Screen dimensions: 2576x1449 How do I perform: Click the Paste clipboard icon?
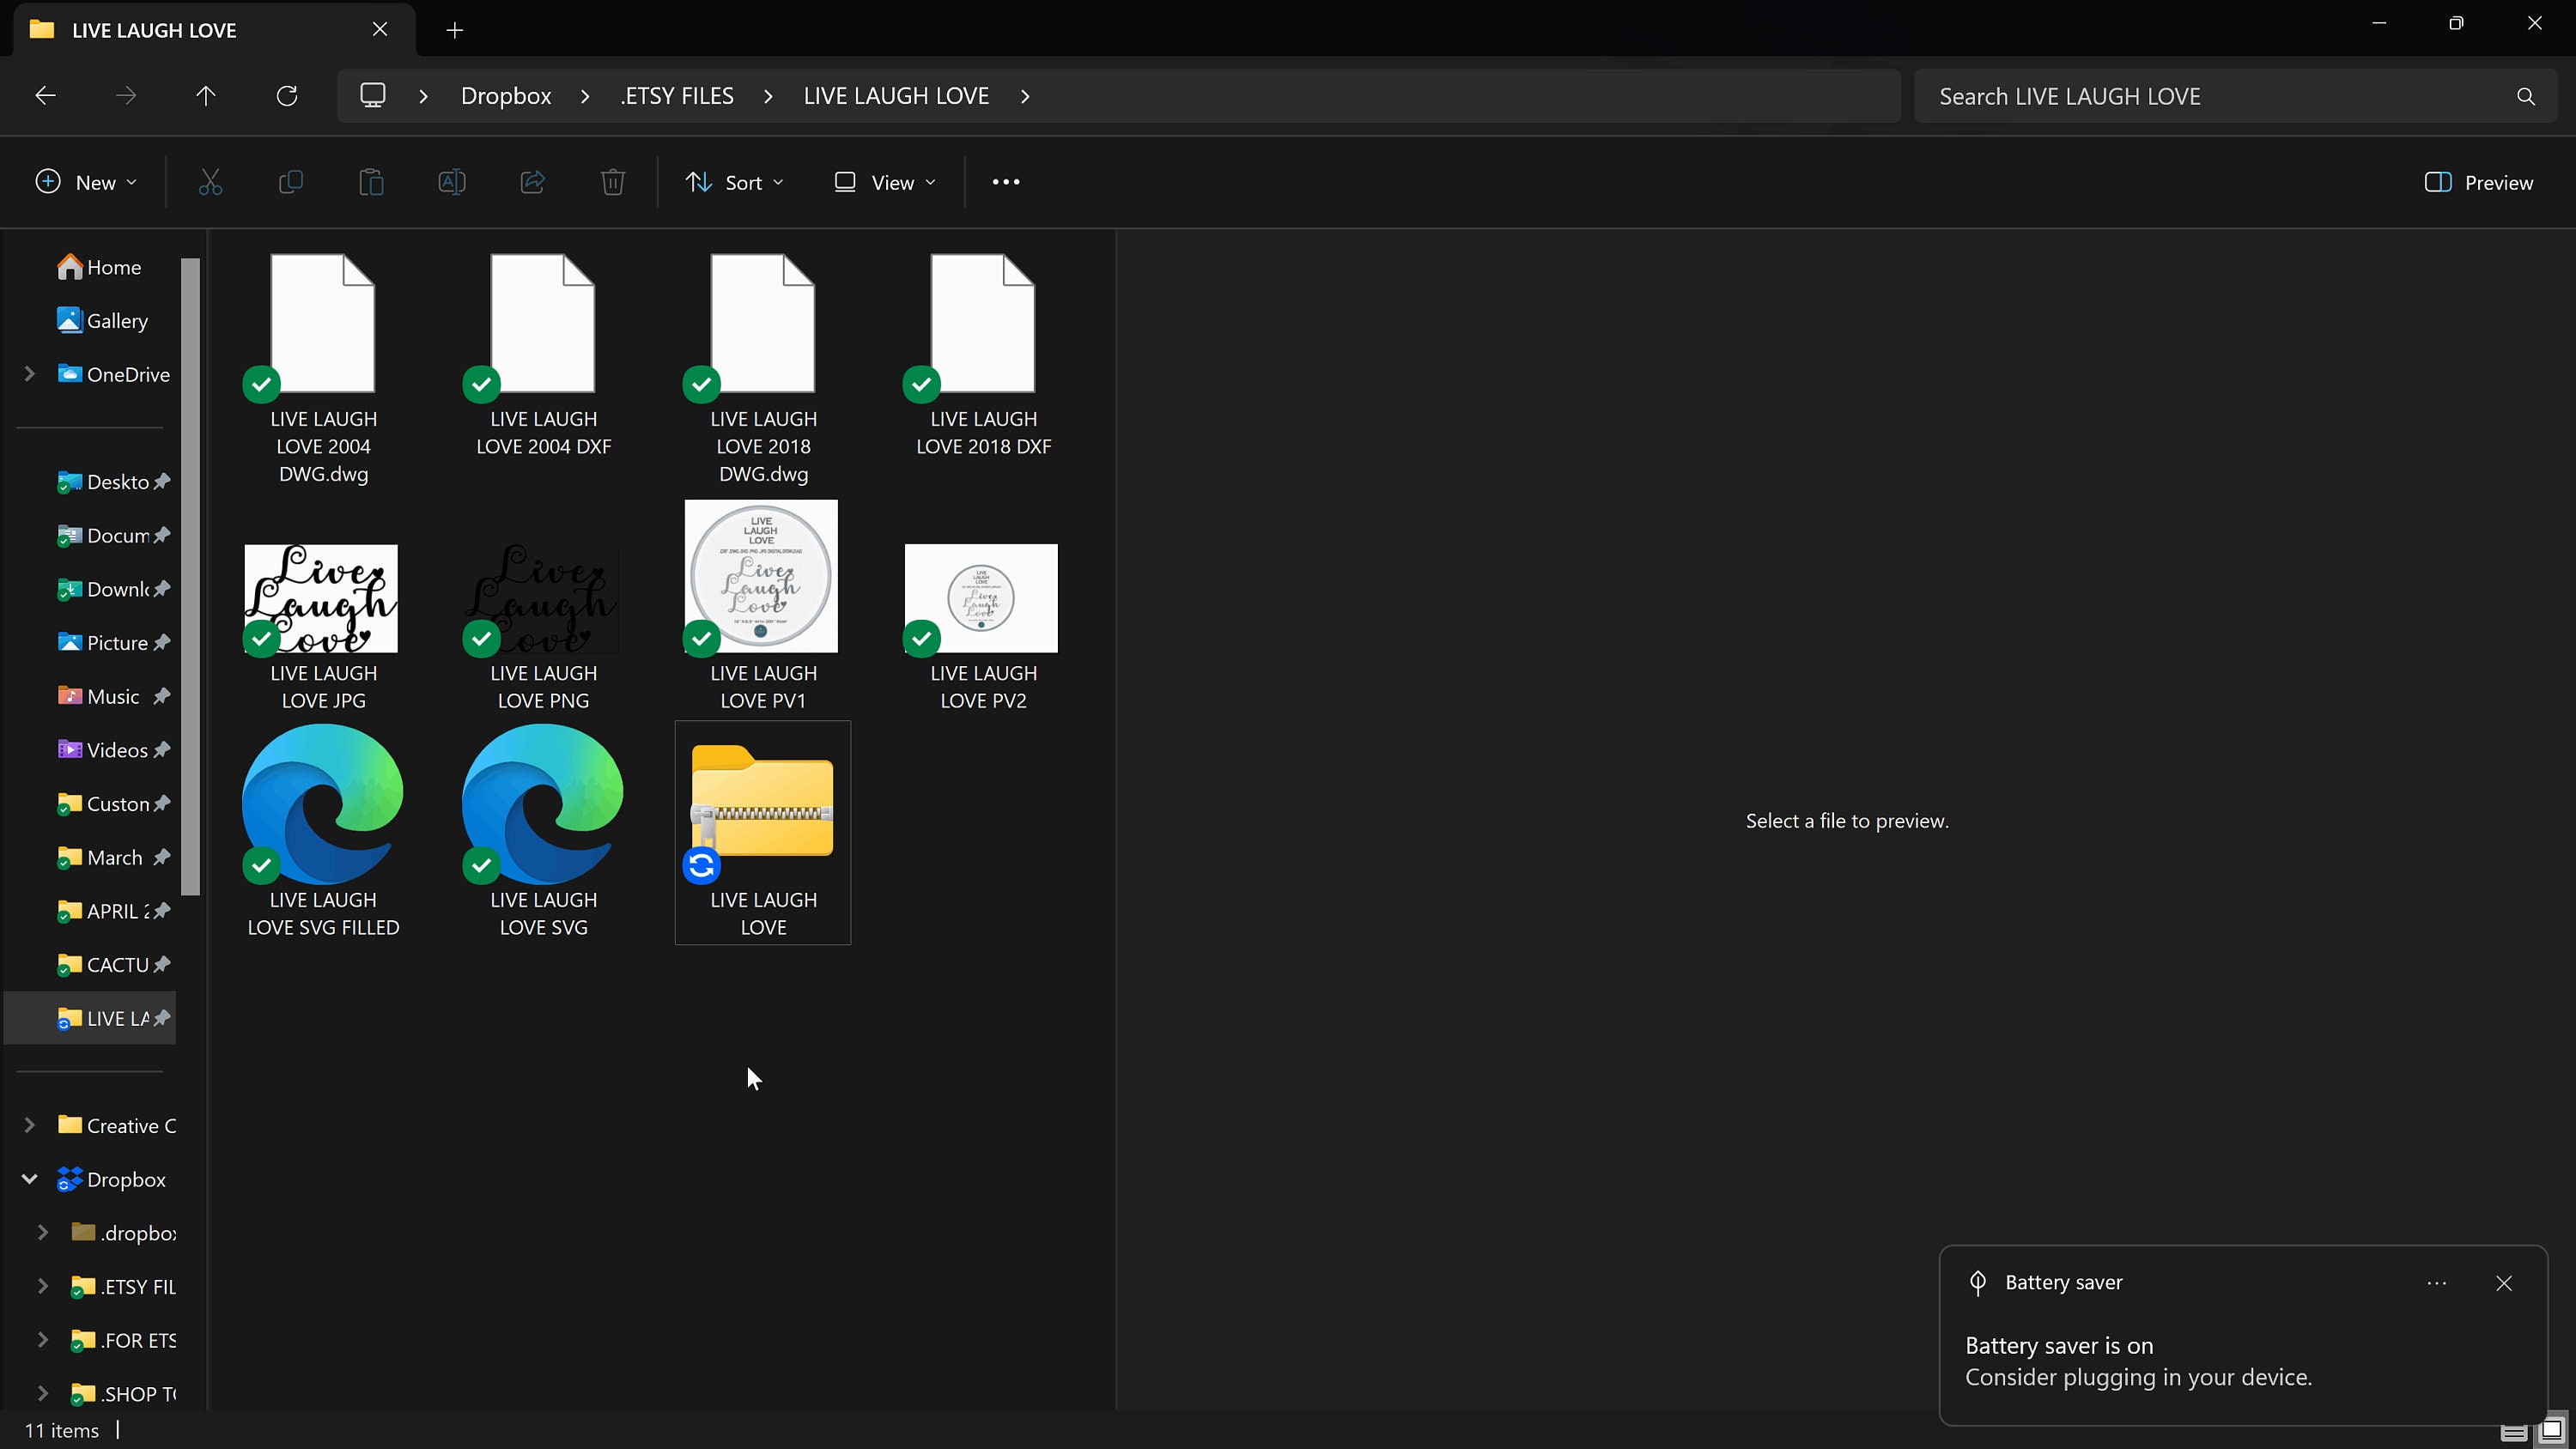coord(371,182)
